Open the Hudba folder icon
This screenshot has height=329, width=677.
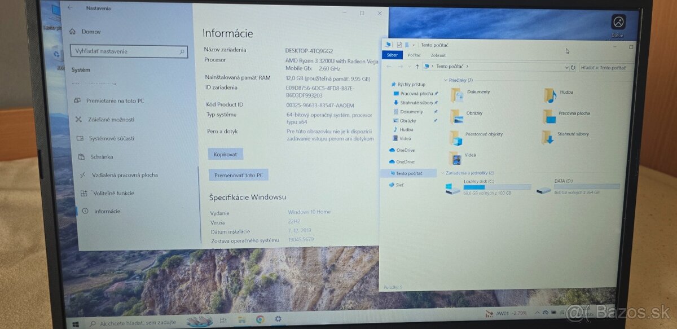pyautogui.click(x=550, y=95)
